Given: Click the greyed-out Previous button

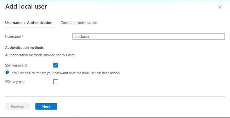Looking at the screenshot, I should click(17, 107).
